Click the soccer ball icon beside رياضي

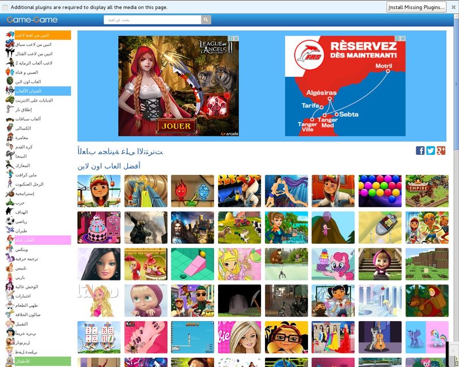10,221
